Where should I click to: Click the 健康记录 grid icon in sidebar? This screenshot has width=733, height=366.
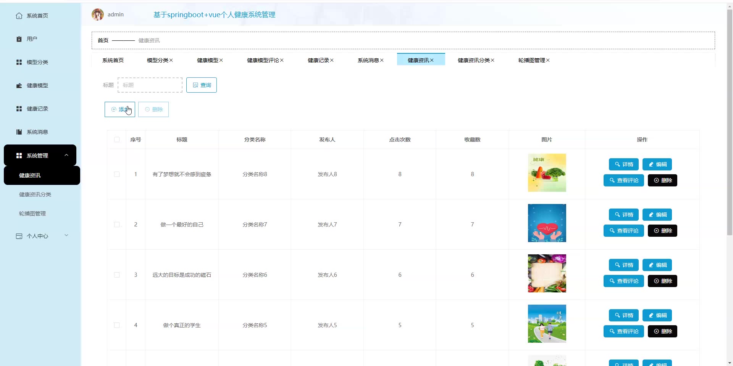(x=19, y=109)
